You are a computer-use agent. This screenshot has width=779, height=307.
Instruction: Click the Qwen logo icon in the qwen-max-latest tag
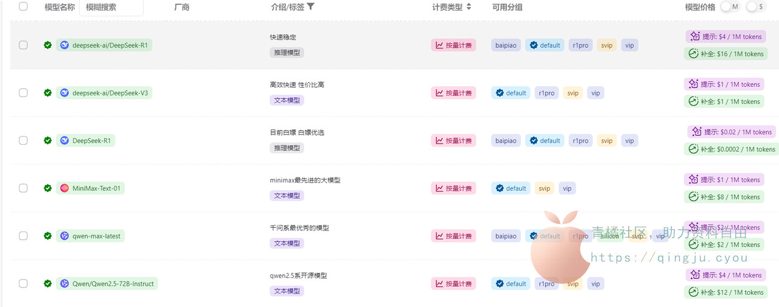click(65, 236)
